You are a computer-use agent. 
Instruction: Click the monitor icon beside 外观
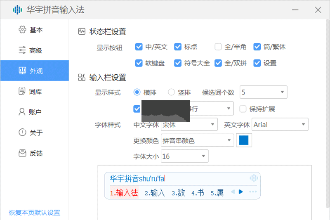22,71
